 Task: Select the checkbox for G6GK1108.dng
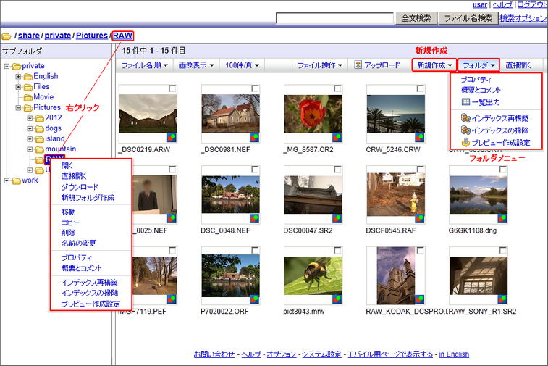503,170
